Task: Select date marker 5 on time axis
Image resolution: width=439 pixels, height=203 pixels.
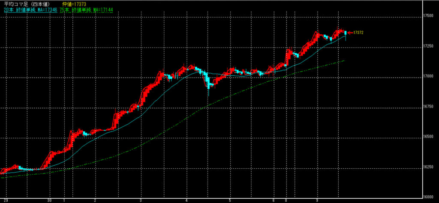Action: tap(230, 200)
